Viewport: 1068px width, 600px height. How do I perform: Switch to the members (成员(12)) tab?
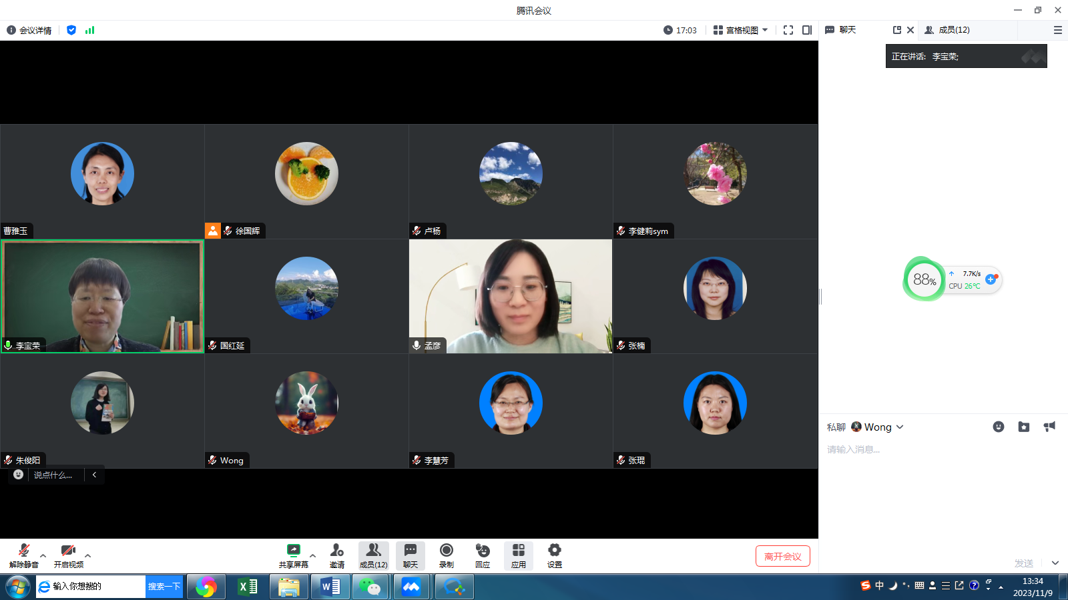[948, 30]
